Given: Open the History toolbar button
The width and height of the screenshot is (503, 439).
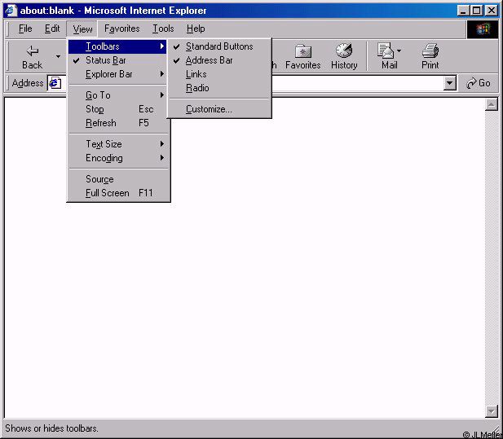Looking at the screenshot, I should tap(344, 56).
